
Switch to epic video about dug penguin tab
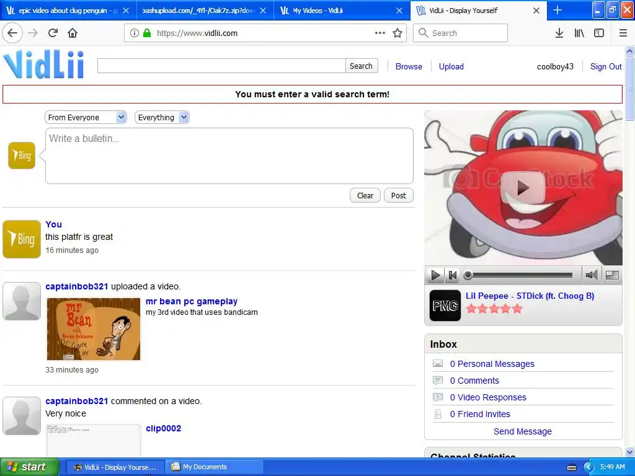pyautogui.click(x=68, y=11)
